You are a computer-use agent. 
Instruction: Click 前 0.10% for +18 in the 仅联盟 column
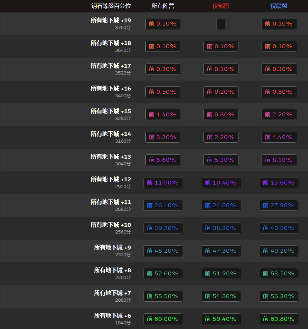pyautogui.click(x=279, y=46)
